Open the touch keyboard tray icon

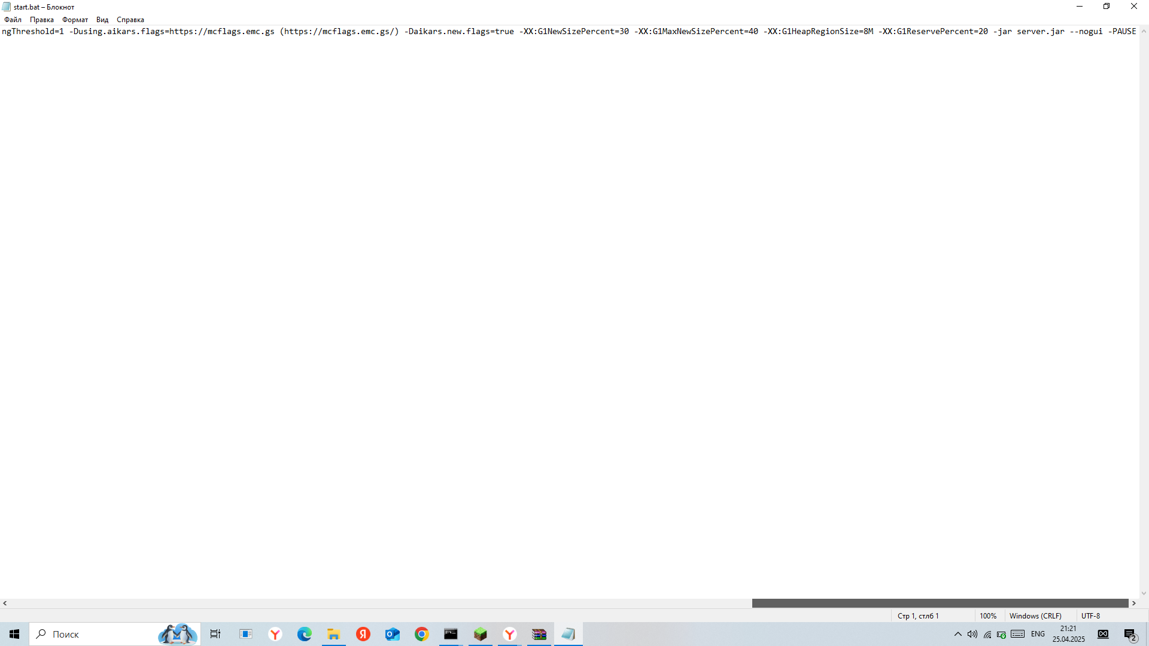tap(1018, 634)
